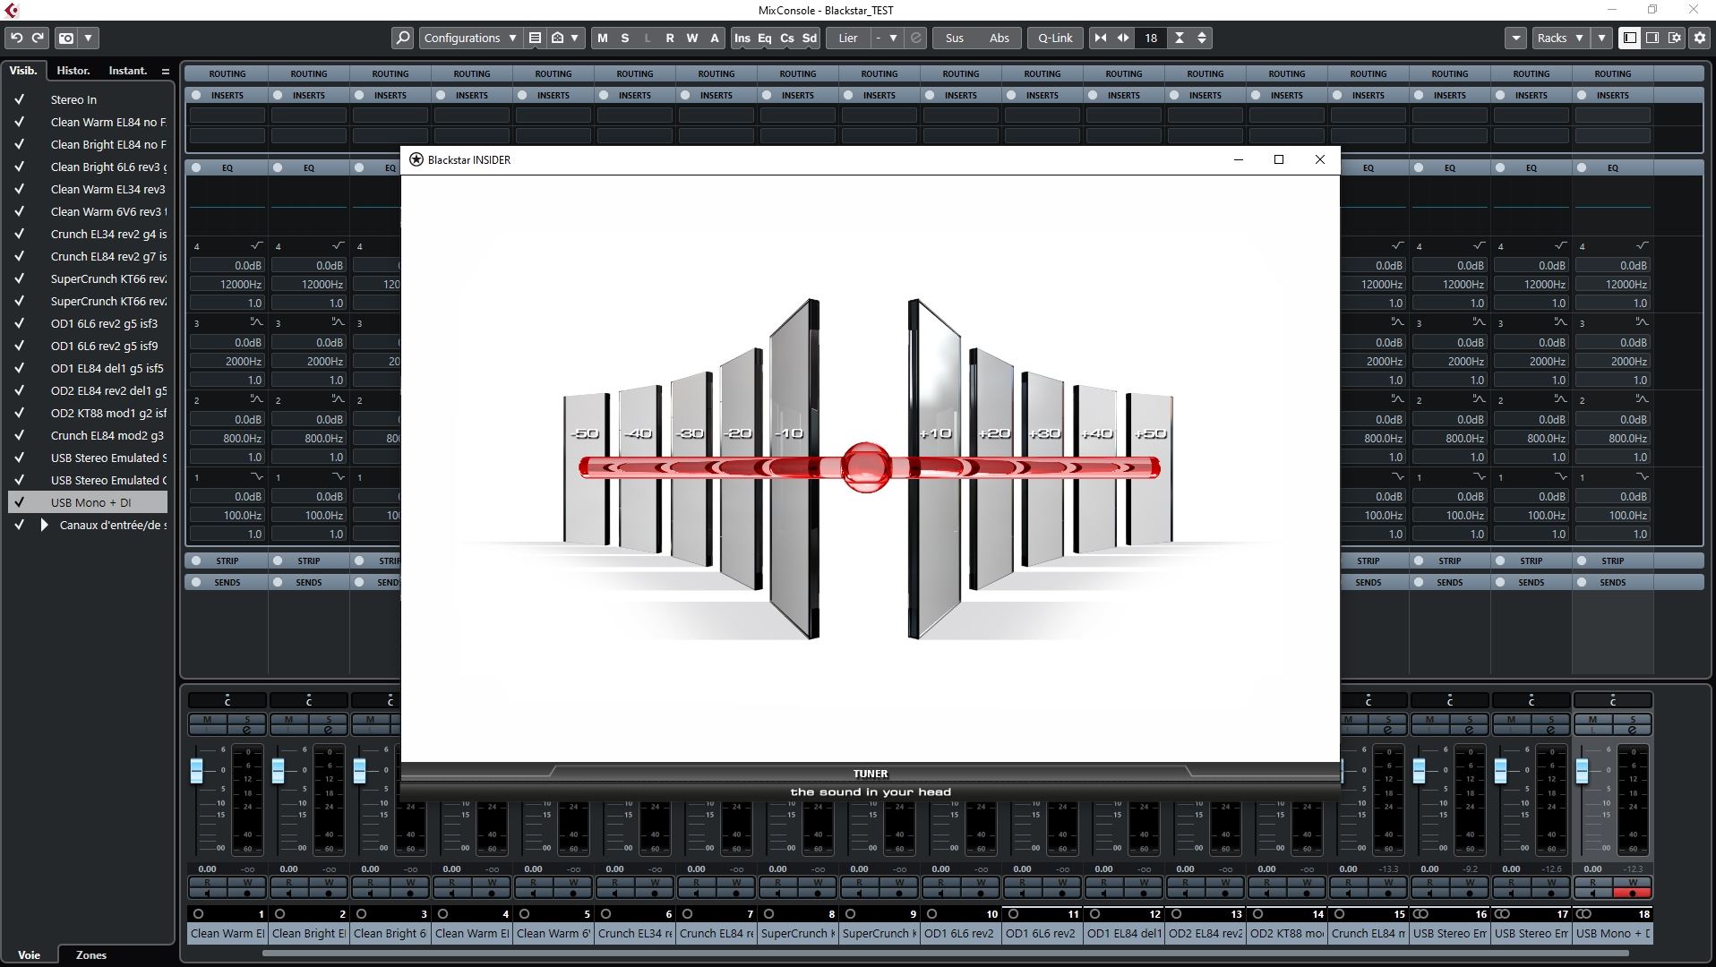Bypass all inserts with Ins button
The height and width of the screenshot is (967, 1716).
[x=742, y=38]
